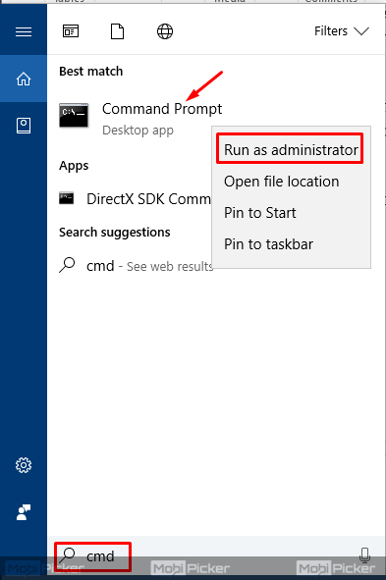Select the Home icon in sidebar
Screen dimensions: 386x580
pos(24,79)
